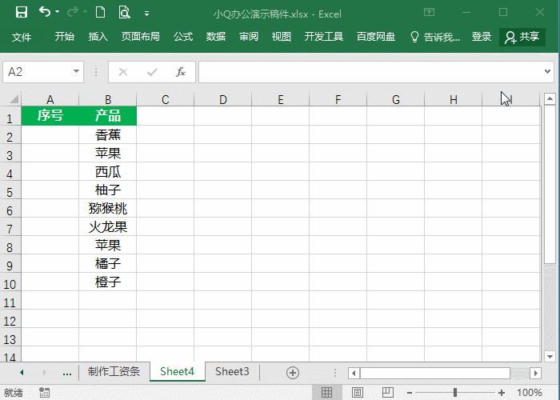The height and width of the screenshot is (400, 560).
Task: Open Customize Quick Access Toolbar dropdown
Action: click(146, 14)
